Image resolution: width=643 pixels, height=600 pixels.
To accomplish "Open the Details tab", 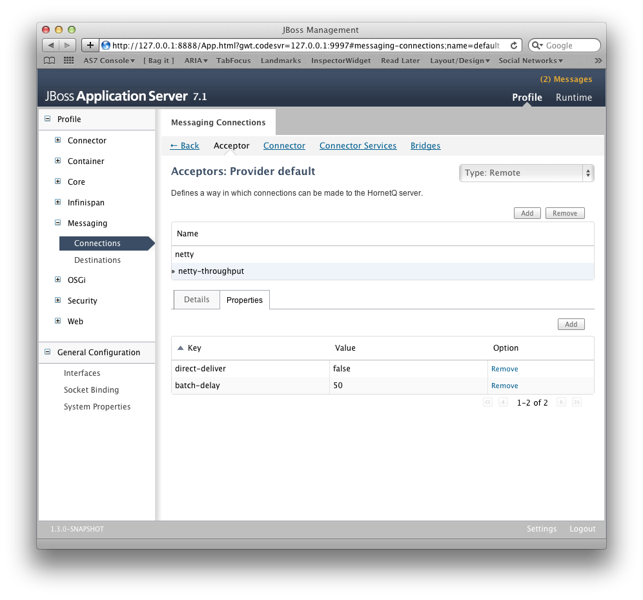I will (x=196, y=300).
